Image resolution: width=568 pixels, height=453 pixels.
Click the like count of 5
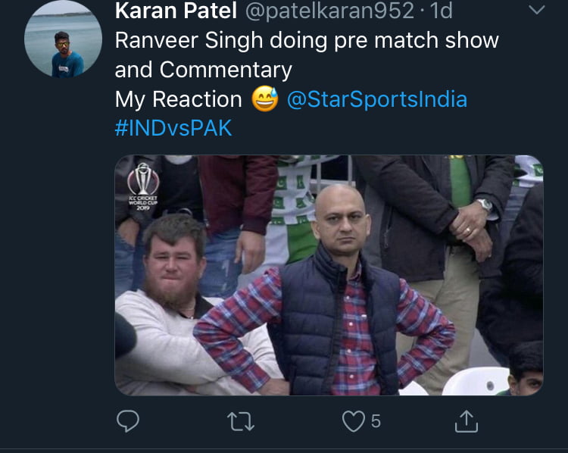tap(376, 421)
